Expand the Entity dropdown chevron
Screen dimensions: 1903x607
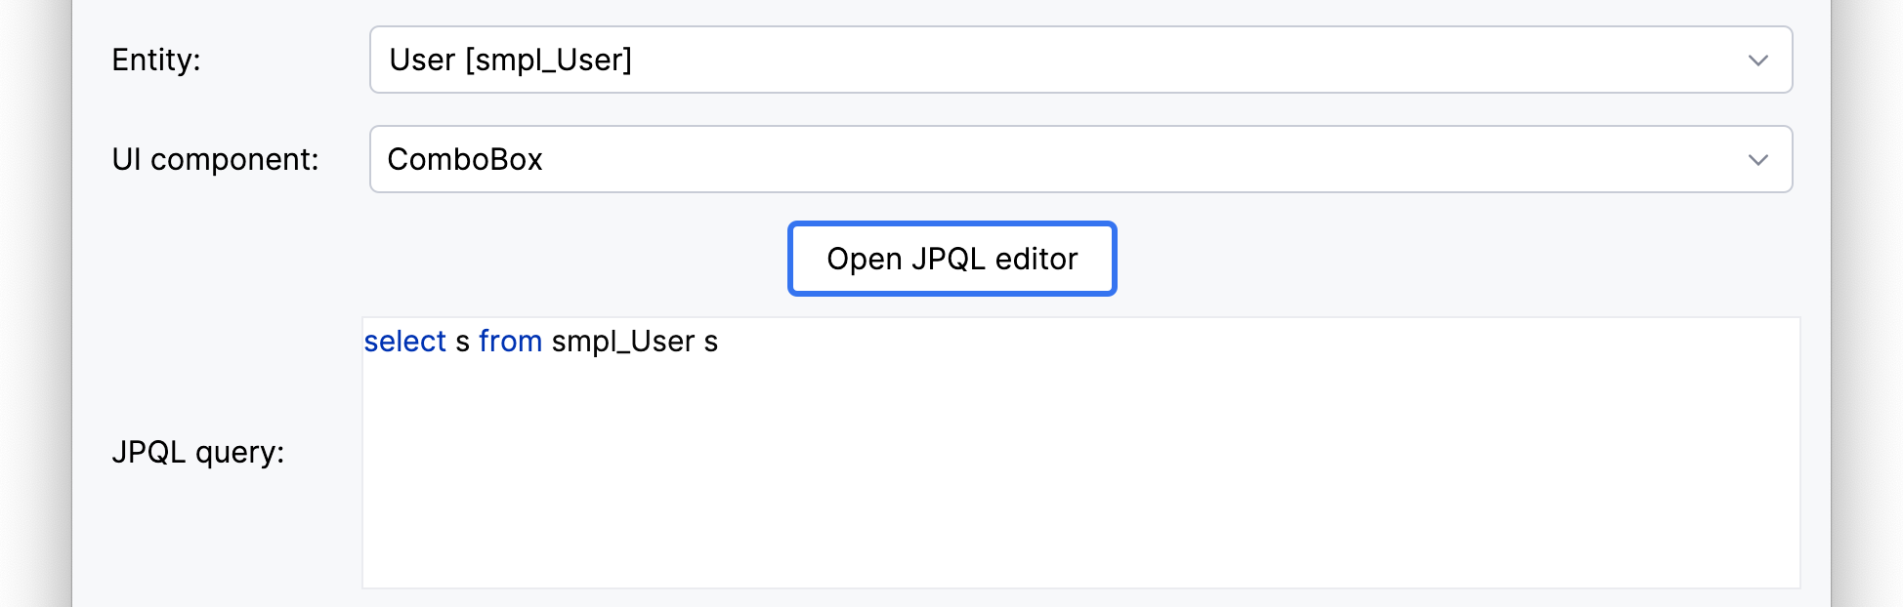click(x=1757, y=61)
